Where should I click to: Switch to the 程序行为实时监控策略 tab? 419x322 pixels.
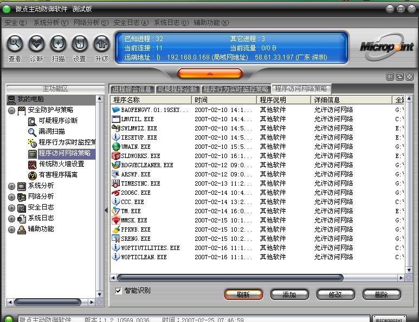(236, 89)
